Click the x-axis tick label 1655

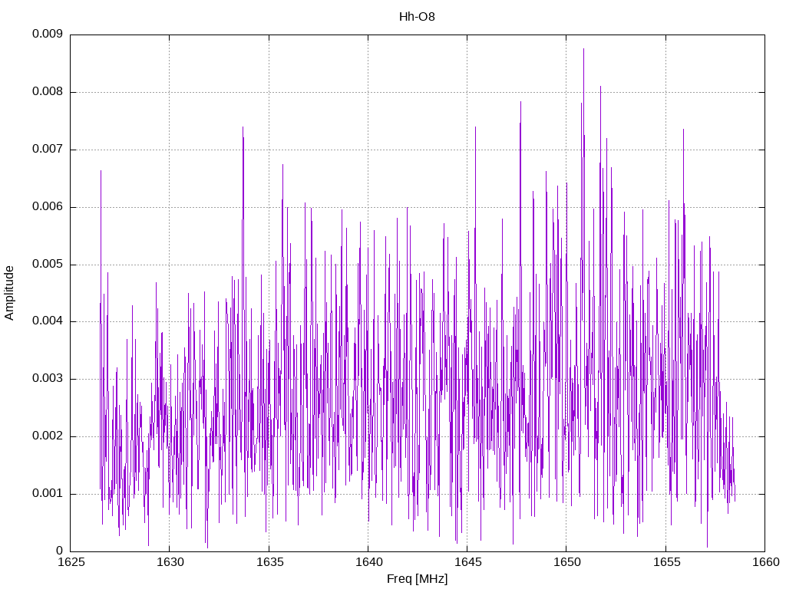[666, 562]
